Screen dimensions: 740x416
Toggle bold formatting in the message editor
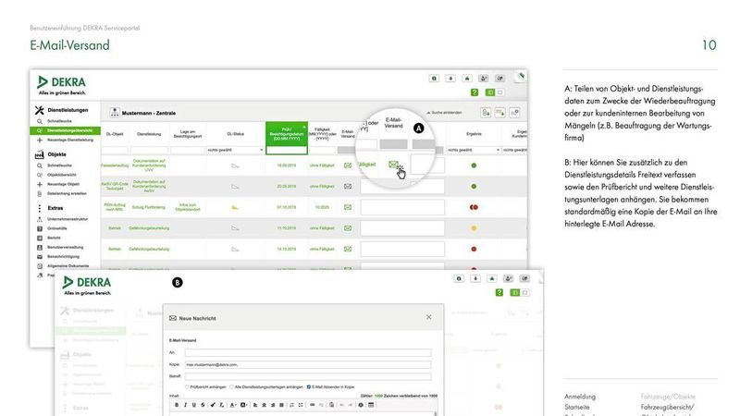177,405
